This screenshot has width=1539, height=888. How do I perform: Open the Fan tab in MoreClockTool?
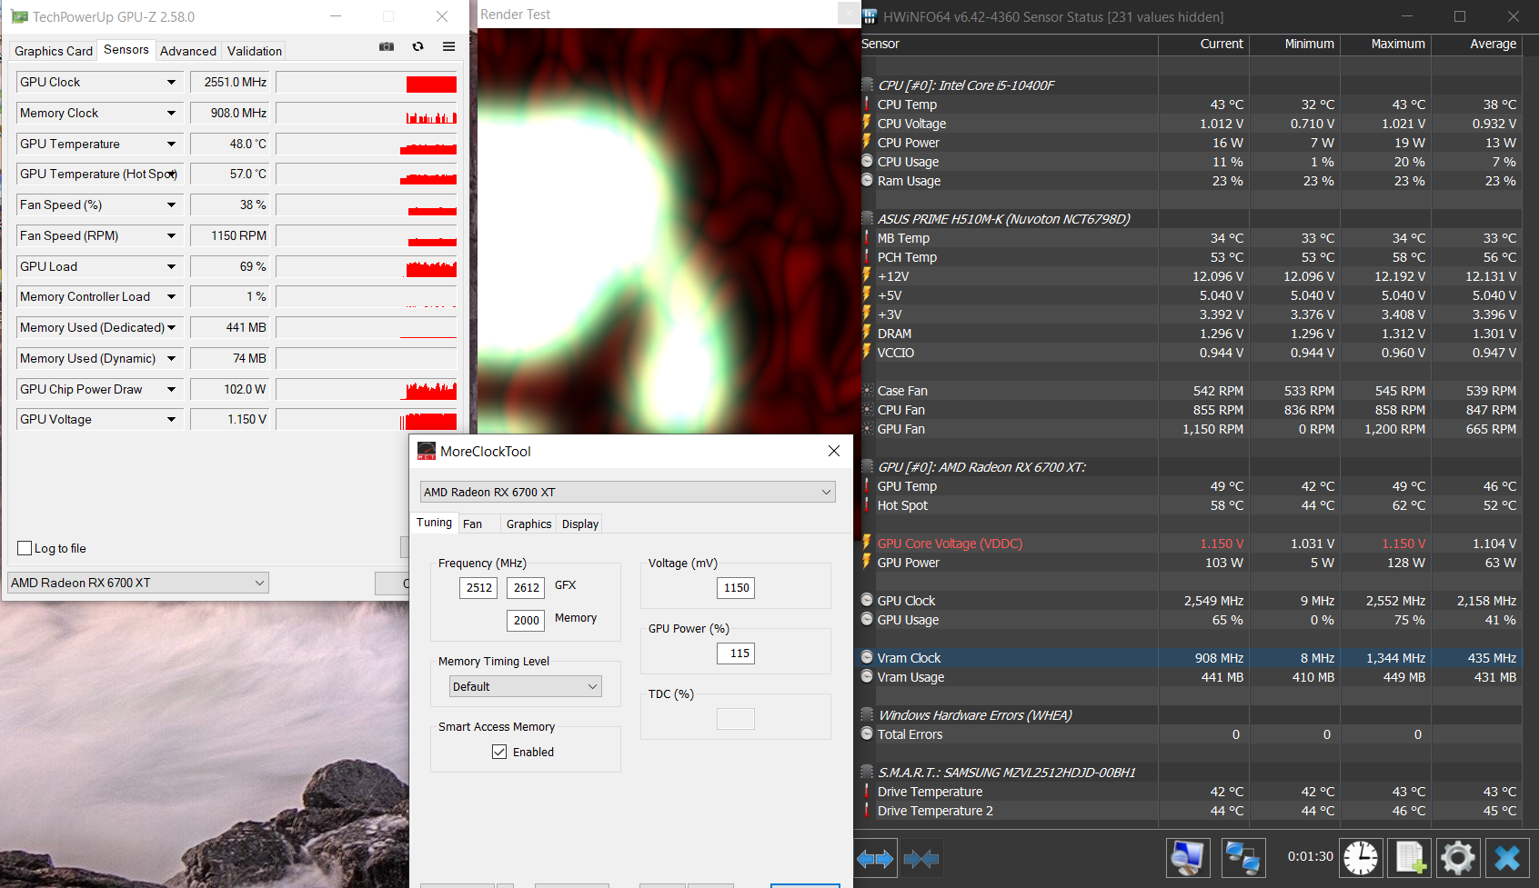(x=473, y=524)
